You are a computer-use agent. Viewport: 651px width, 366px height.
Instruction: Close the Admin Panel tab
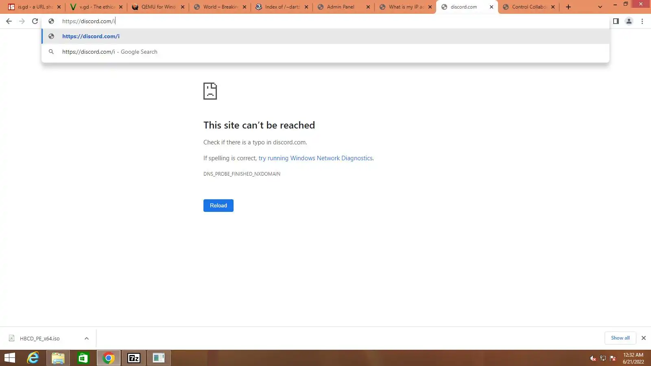(x=368, y=7)
